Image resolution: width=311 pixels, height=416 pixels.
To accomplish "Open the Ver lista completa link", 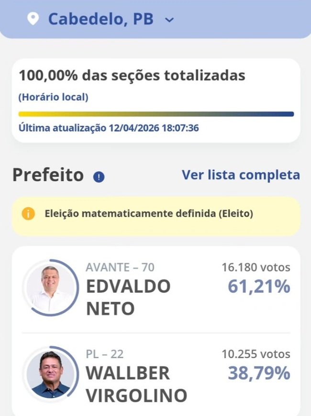I will (241, 175).
